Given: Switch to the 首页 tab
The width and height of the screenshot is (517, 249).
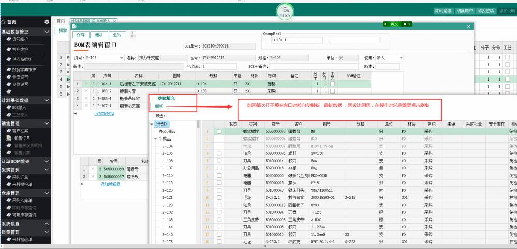Looking at the screenshot, I should click(x=61, y=21).
